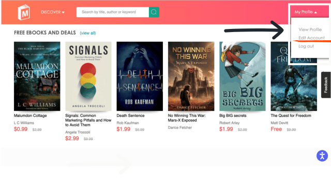The height and width of the screenshot is (186, 331).
Task: Click author name Angela Troccoli
Action: tap(78, 132)
